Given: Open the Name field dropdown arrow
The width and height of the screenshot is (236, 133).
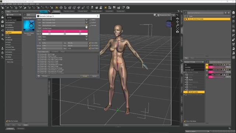Looking at the screenshot, I should (87, 20).
